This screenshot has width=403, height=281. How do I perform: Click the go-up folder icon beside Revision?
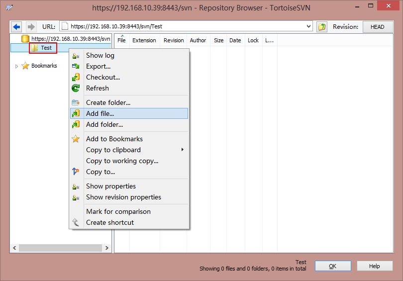(322, 27)
